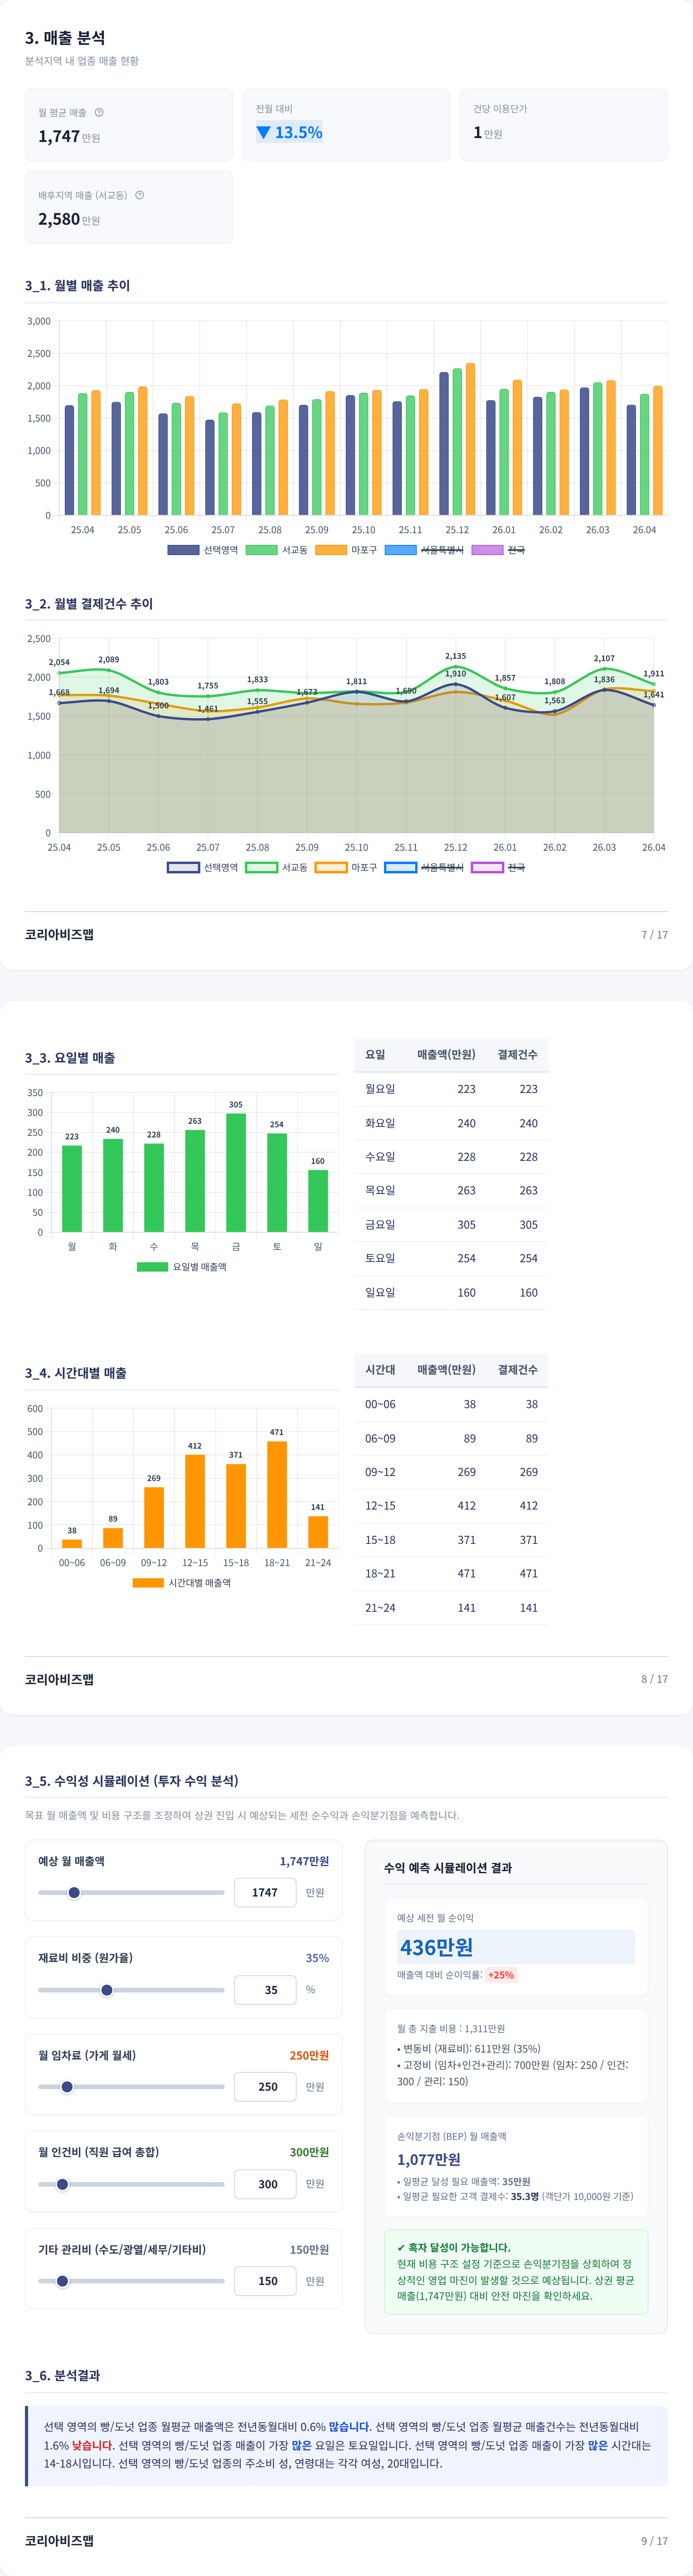Click the 2,580 만원 배후지역 매출 value
The height and width of the screenshot is (2576, 693).
coord(69,219)
